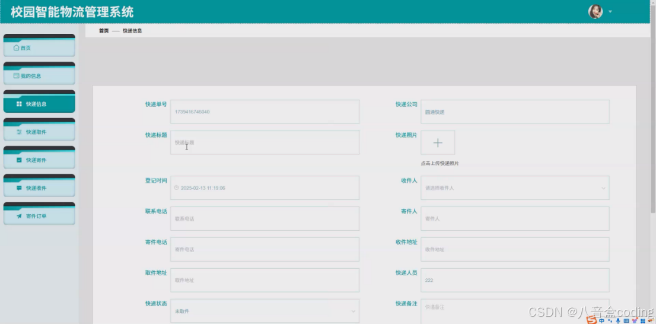Image resolution: width=656 pixels, height=324 pixels.
Task: Click the soft keyboard icon in IME bar
Action: [626, 320]
